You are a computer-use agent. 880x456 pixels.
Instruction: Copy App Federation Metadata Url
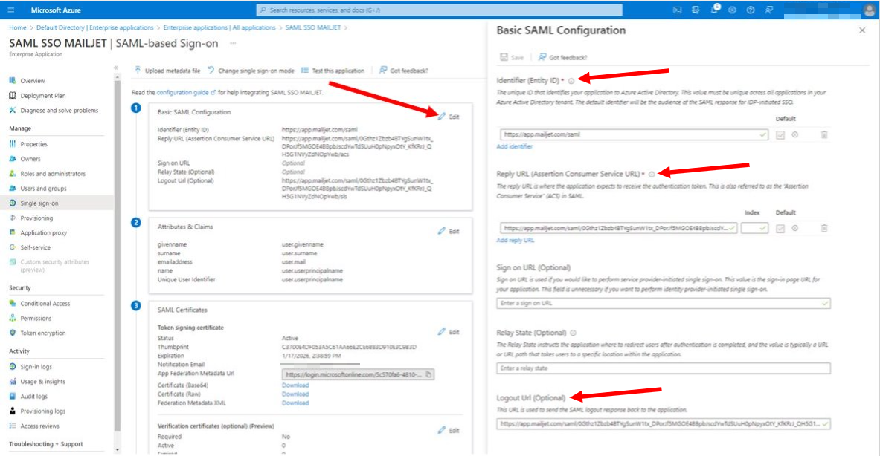point(428,374)
